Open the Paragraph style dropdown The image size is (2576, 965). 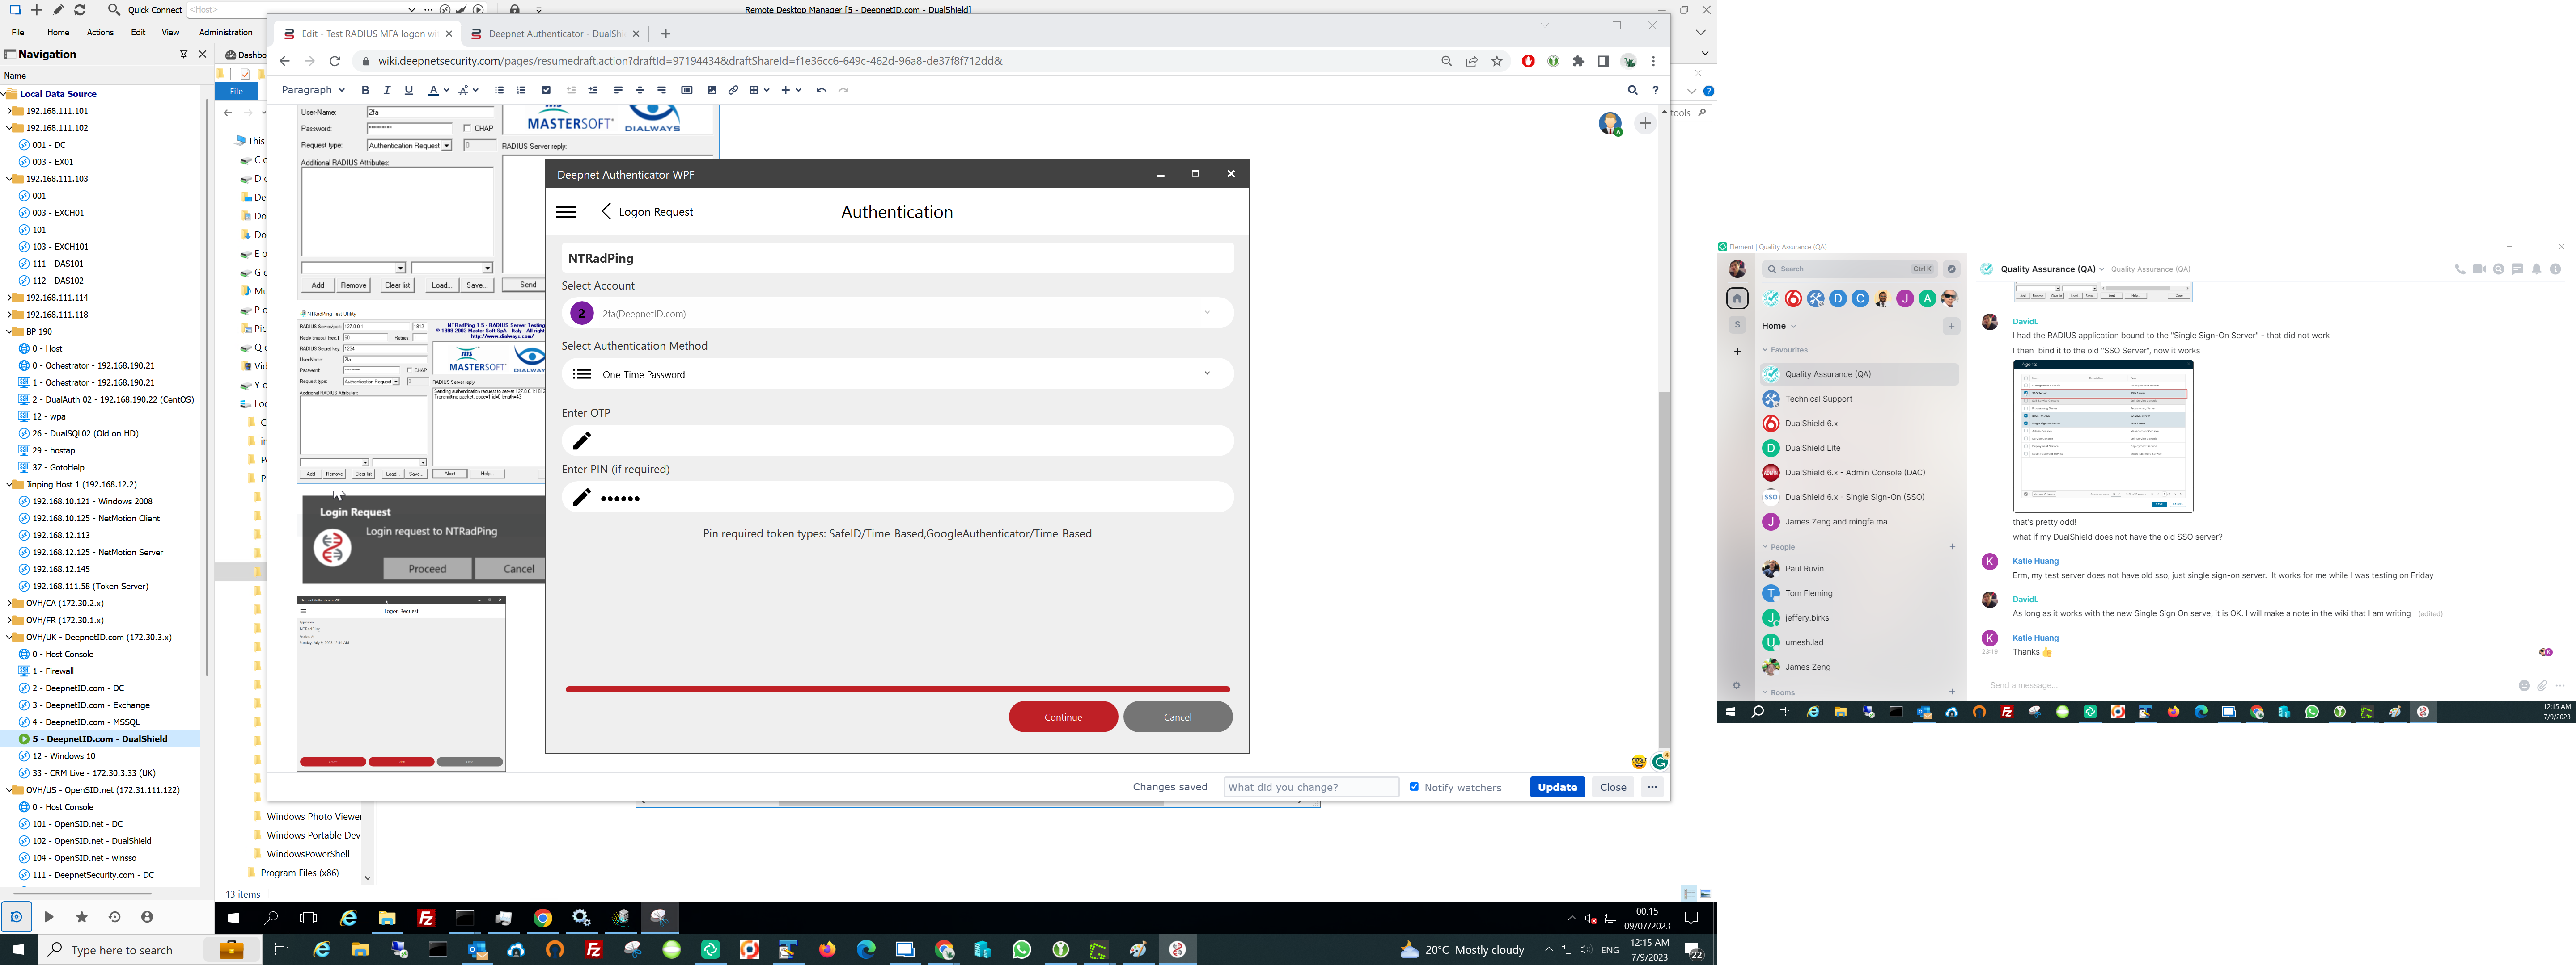click(313, 90)
